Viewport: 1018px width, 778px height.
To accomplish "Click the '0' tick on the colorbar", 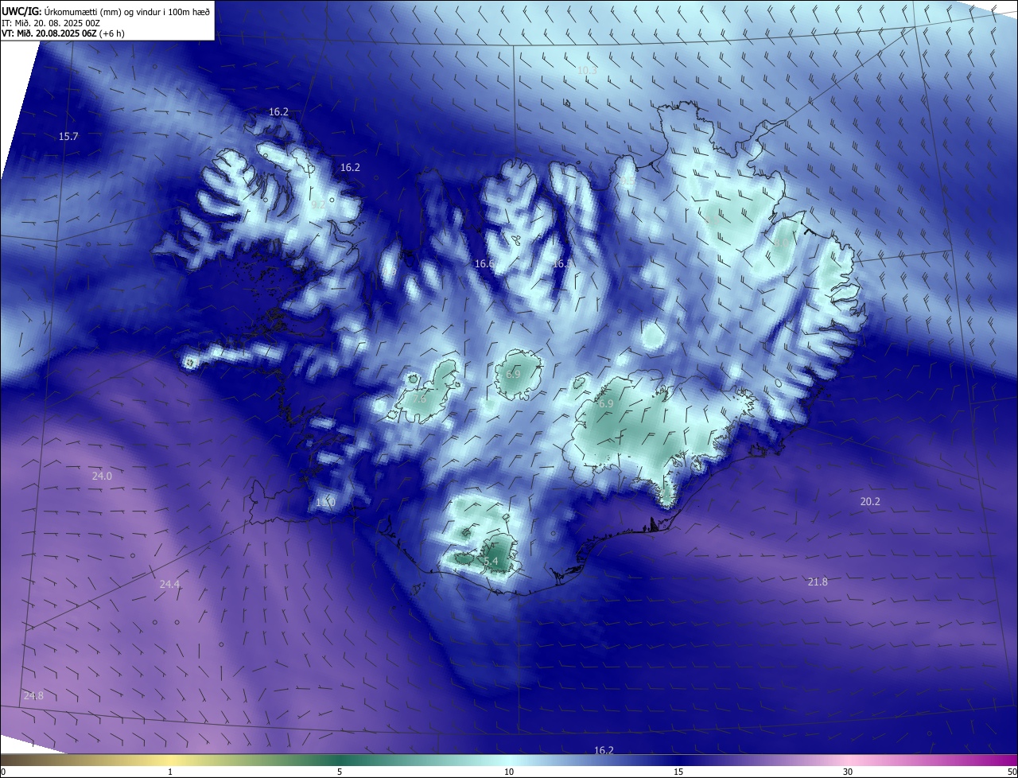I will [x=2, y=772].
